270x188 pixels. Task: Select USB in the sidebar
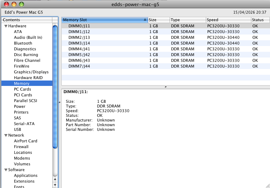pos(18,129)
